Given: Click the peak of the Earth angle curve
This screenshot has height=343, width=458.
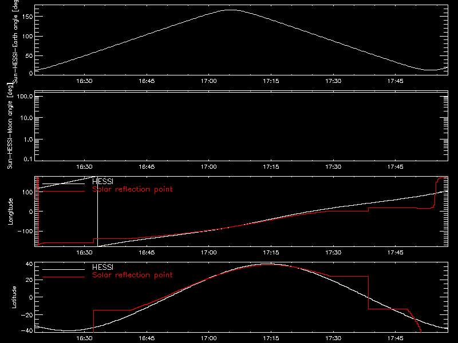Looking at the screenshot, I should pyautogui.click(x=231, y=10).
